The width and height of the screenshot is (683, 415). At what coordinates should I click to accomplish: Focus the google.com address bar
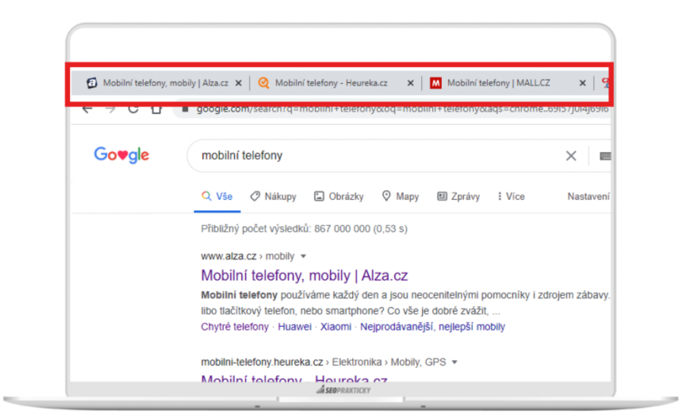392,109
